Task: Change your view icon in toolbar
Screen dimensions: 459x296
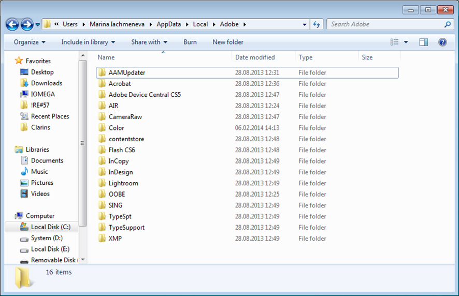Action: point(394,42)
